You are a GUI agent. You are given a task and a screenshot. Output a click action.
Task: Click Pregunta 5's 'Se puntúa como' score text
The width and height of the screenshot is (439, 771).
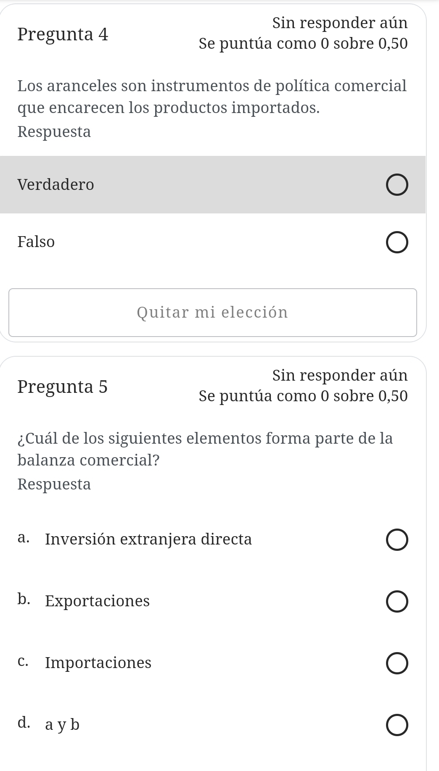click(303, 396)
